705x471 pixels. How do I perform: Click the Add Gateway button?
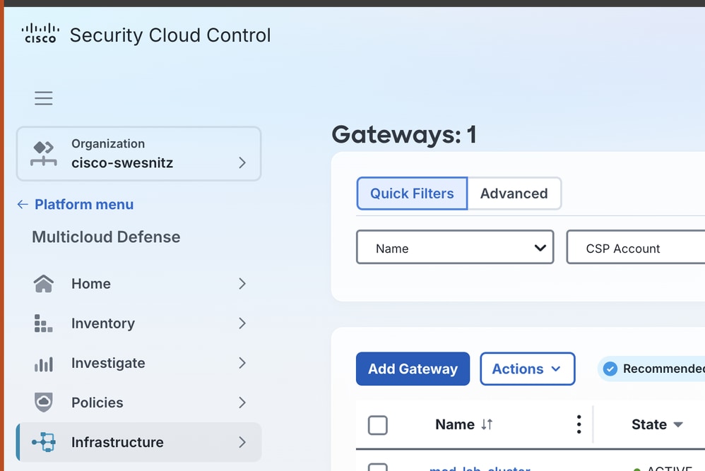(413, 369)
